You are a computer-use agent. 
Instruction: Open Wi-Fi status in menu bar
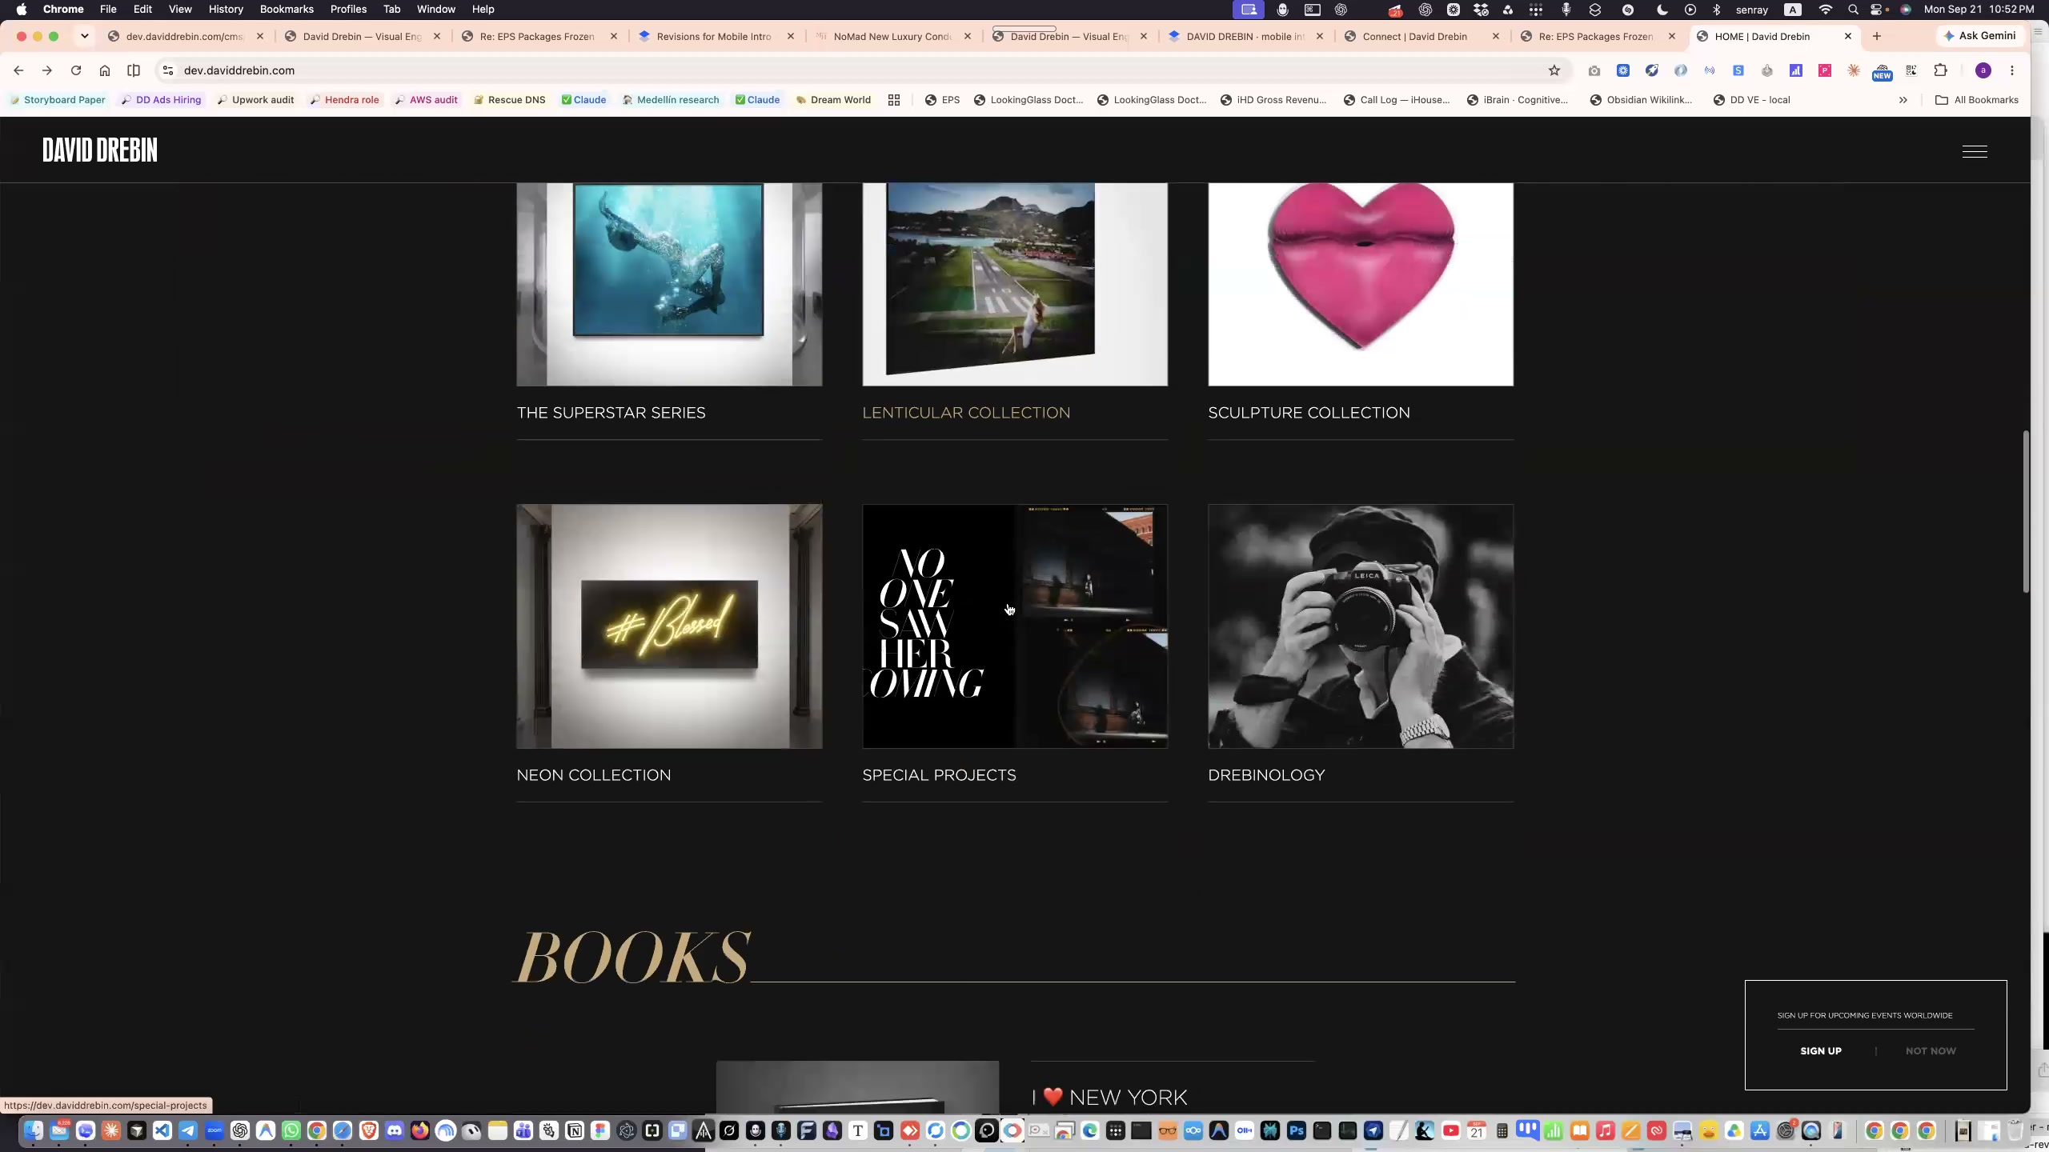(1826, 10)
